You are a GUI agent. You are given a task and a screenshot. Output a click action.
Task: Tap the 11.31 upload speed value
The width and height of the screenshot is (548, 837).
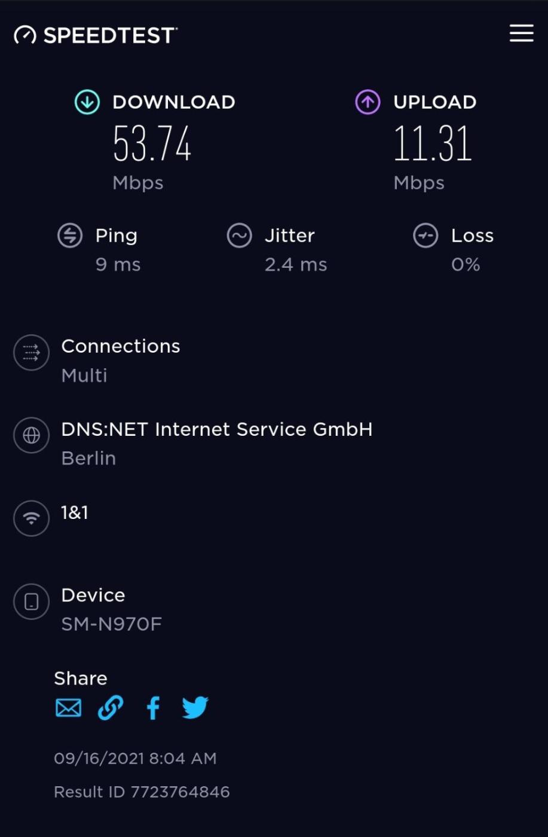[433, 144]
